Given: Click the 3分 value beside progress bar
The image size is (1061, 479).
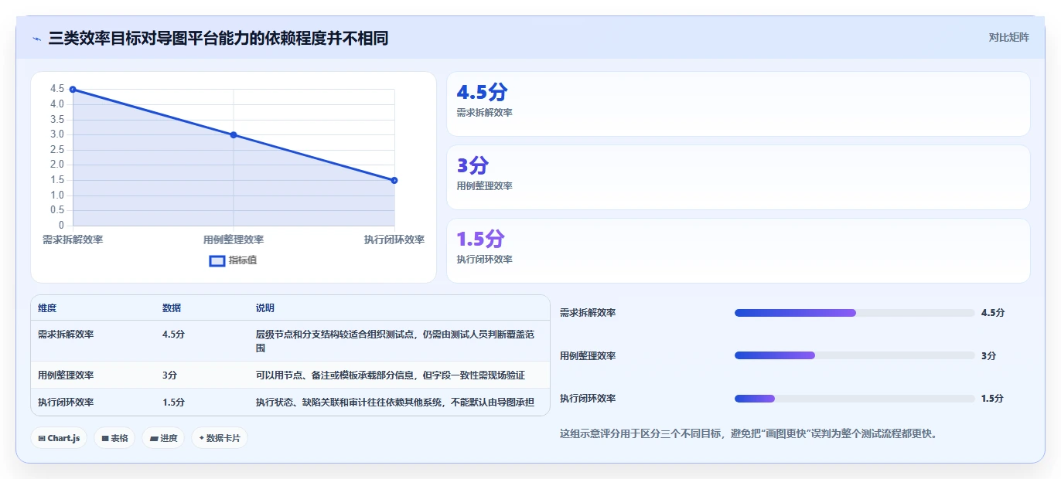Looking at the screenshot, I should pyautogui.click(x=988, y=355).
